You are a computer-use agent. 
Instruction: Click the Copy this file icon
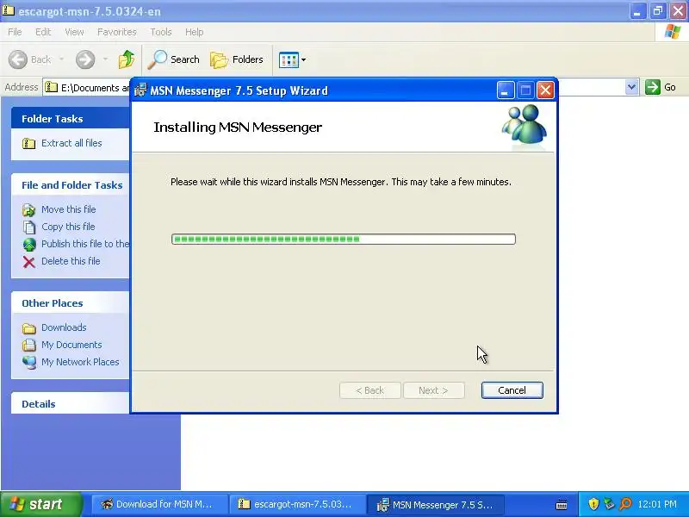click(29, 227)
